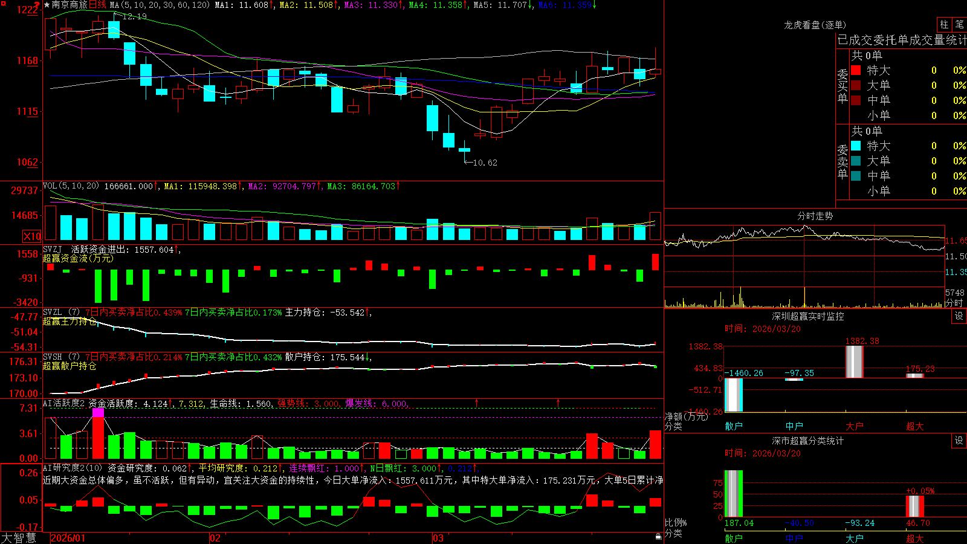The height and width of the screenshot is (544, 967).
Task: Click the 超赢资金流(万元) label
Action: (x=78, y=258)
